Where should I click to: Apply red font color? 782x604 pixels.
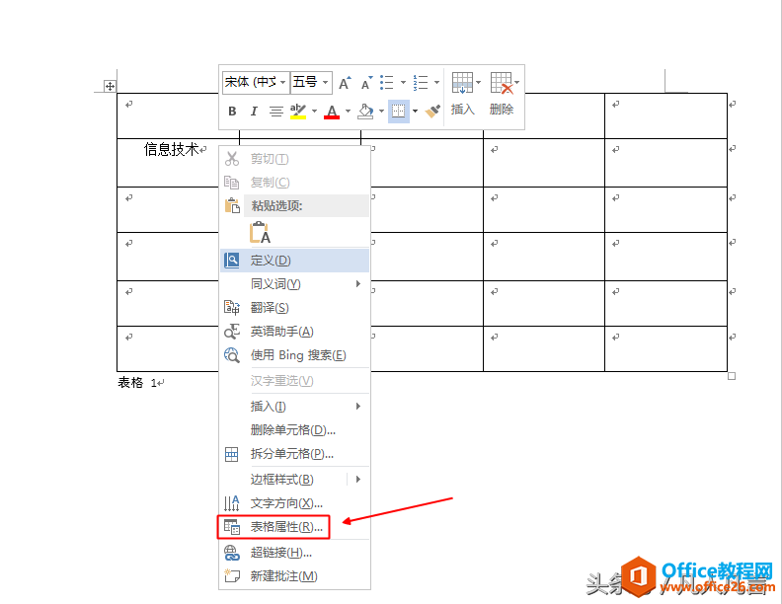[x=332, y=112]
